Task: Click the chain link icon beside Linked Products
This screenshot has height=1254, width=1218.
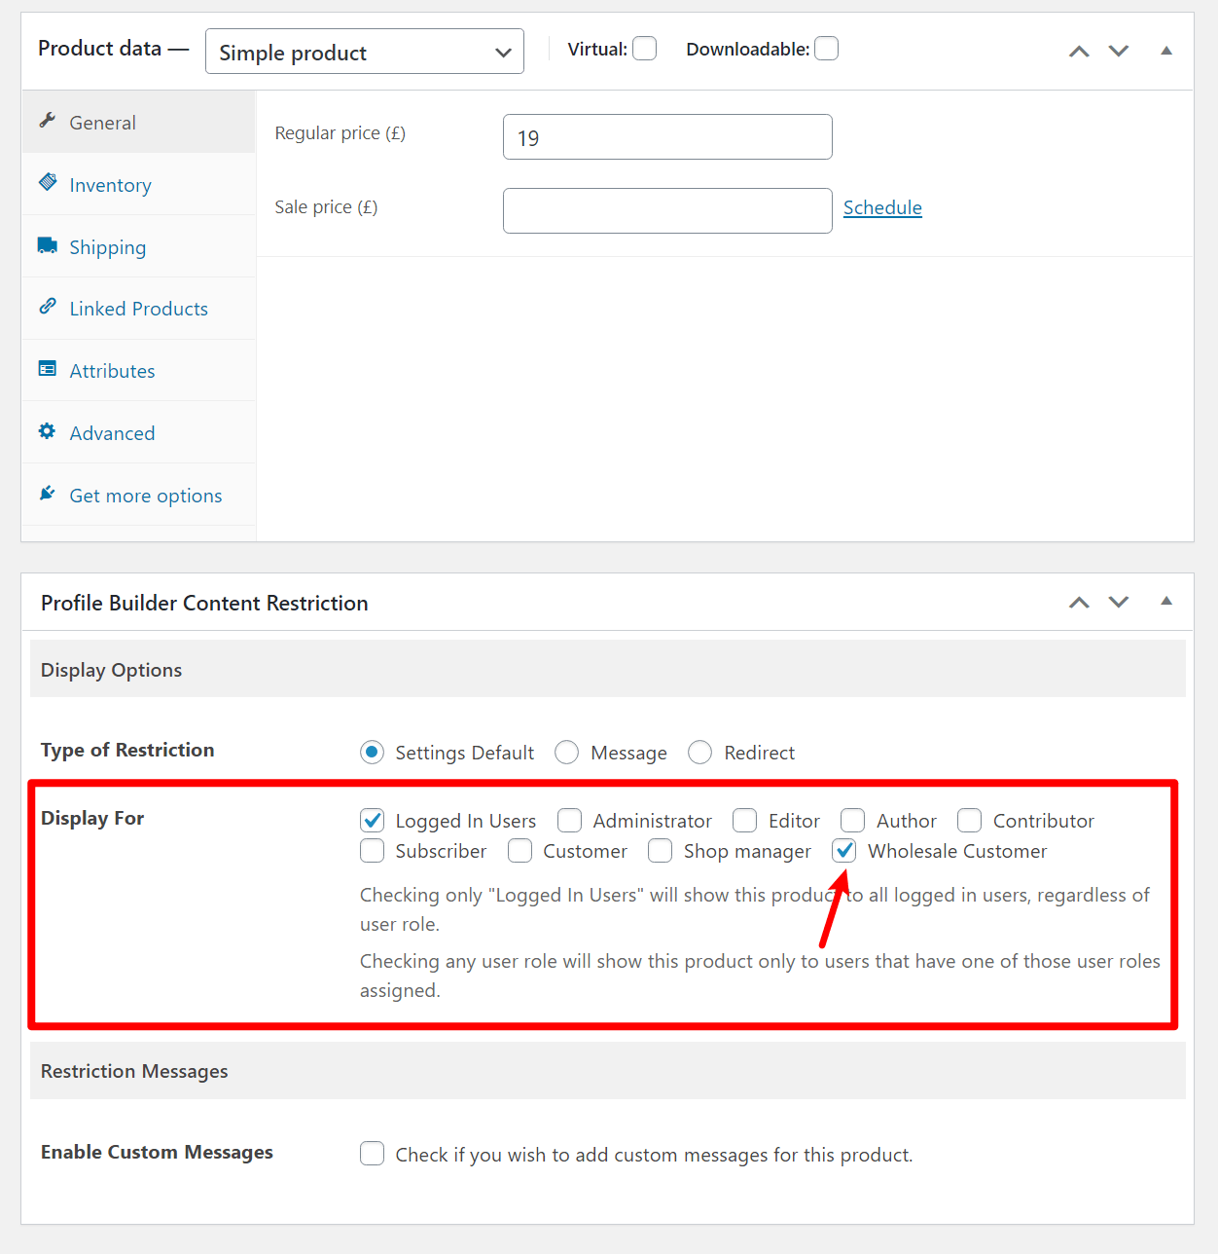Action: (x=47, y=307)
